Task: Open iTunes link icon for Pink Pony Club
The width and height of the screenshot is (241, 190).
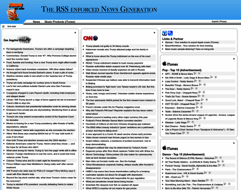Action: [x=204, y=92]
